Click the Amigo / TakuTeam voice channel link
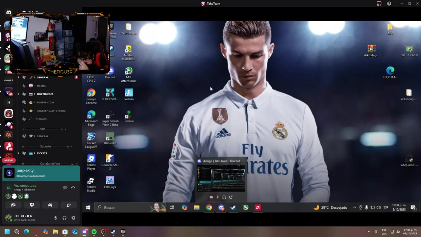The height and width of the screenshot is (237, 421). (x=24, y=190)
